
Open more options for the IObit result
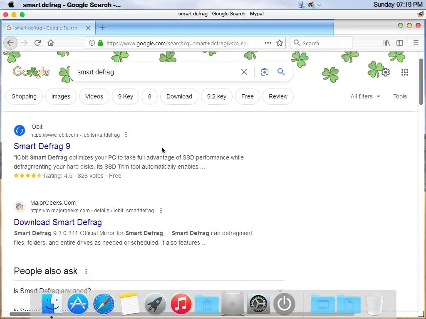point(126,135)
